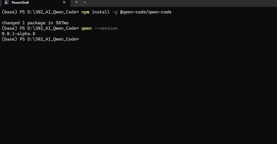Place cursor at the last empty prompt
Screen dimensions: 277x144
(81, 39)
